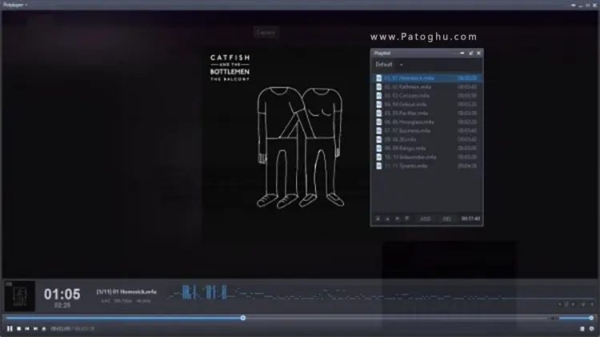Click the ADD button in the playlist
This screenshot has width=600, height=337.
[x=426, y=218]
